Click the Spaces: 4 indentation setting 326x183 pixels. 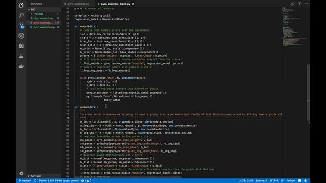click(x=261, y=181)
